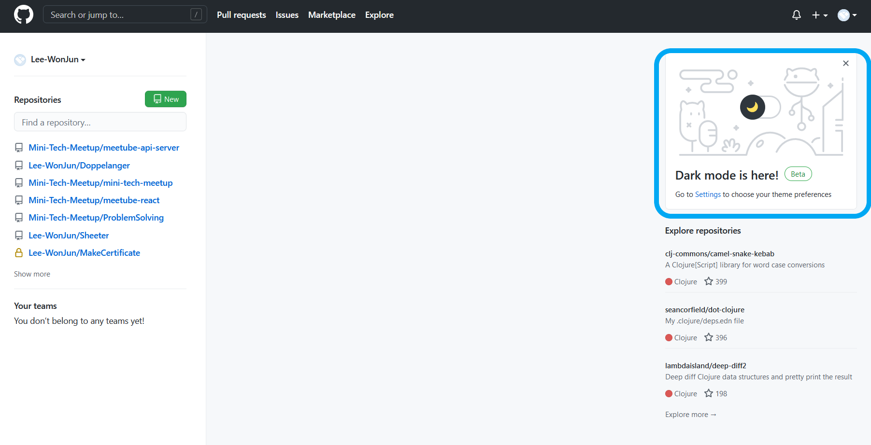Viewport: 871px width, 445px height.
Task: Open seancorfield/dot-clojure repository
Action: click(705, 310)
